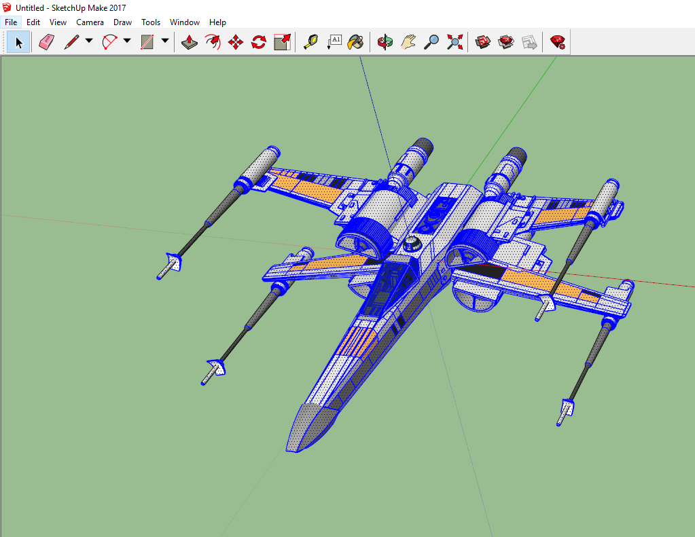Choose the Offset tool
The height and width of the screenshot is (537, 695).
(213, 42)
